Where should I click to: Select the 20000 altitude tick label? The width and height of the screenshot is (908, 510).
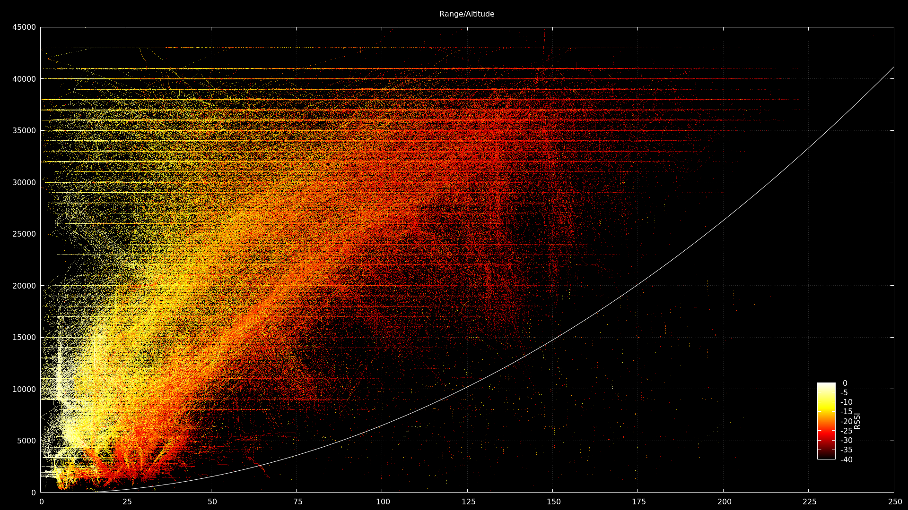coord(24,286)
